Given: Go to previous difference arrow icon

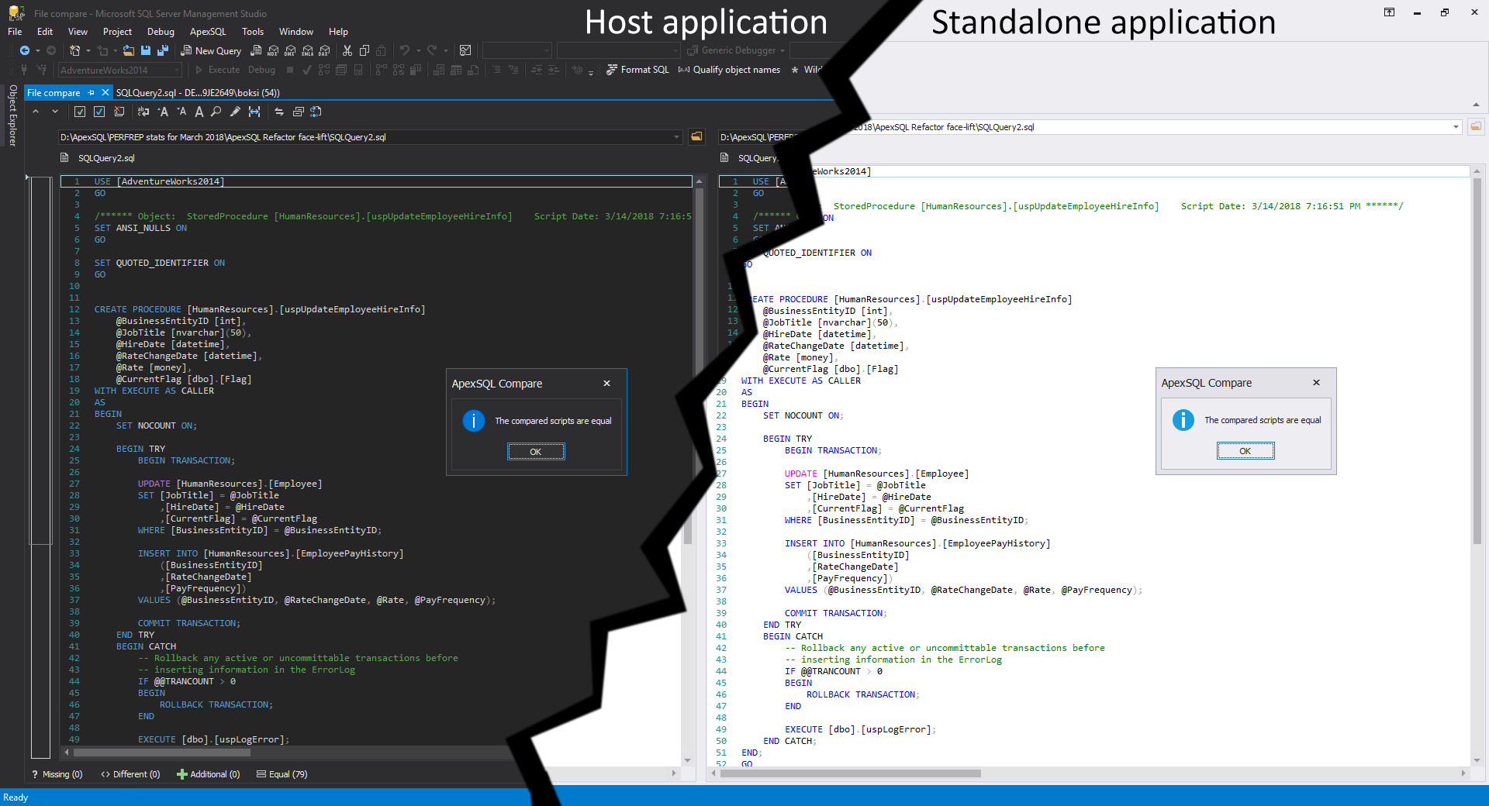Looking at the screenshot, I should tap(36, 112).
